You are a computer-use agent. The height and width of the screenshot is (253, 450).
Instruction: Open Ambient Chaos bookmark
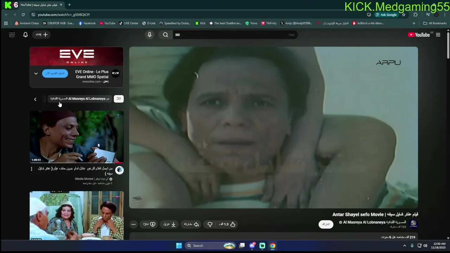(27, 23)
